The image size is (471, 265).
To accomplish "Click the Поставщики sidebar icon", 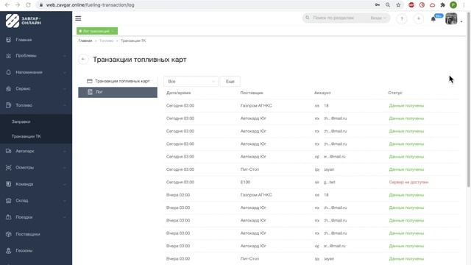I will 8,234.
